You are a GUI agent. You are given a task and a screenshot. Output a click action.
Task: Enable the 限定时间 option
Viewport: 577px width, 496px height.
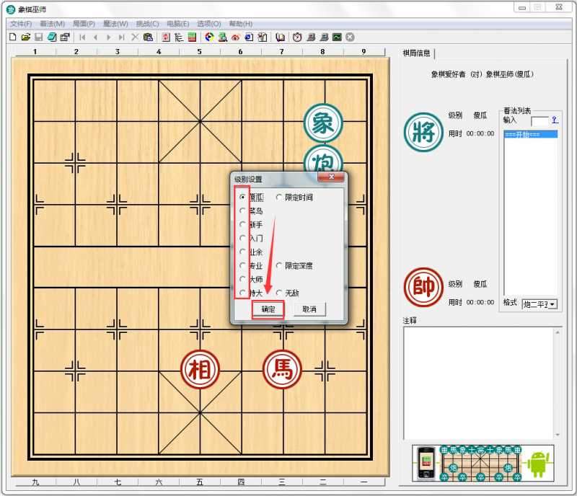coord(278,198)
